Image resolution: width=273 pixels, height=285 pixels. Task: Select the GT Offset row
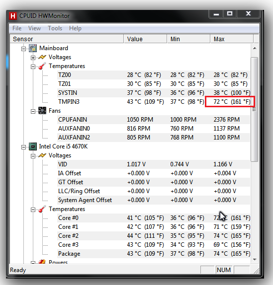click(154, 182)
